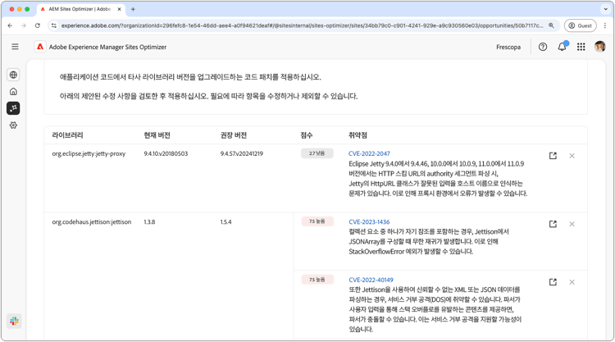Click Adobe Experience Manager Sites Optimizer title

(x=107, y=47)
